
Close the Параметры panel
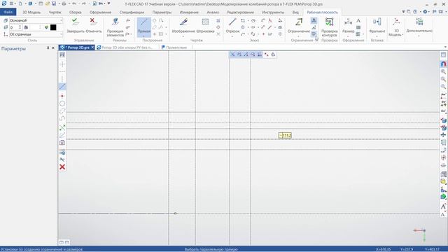tap(53, 48)
